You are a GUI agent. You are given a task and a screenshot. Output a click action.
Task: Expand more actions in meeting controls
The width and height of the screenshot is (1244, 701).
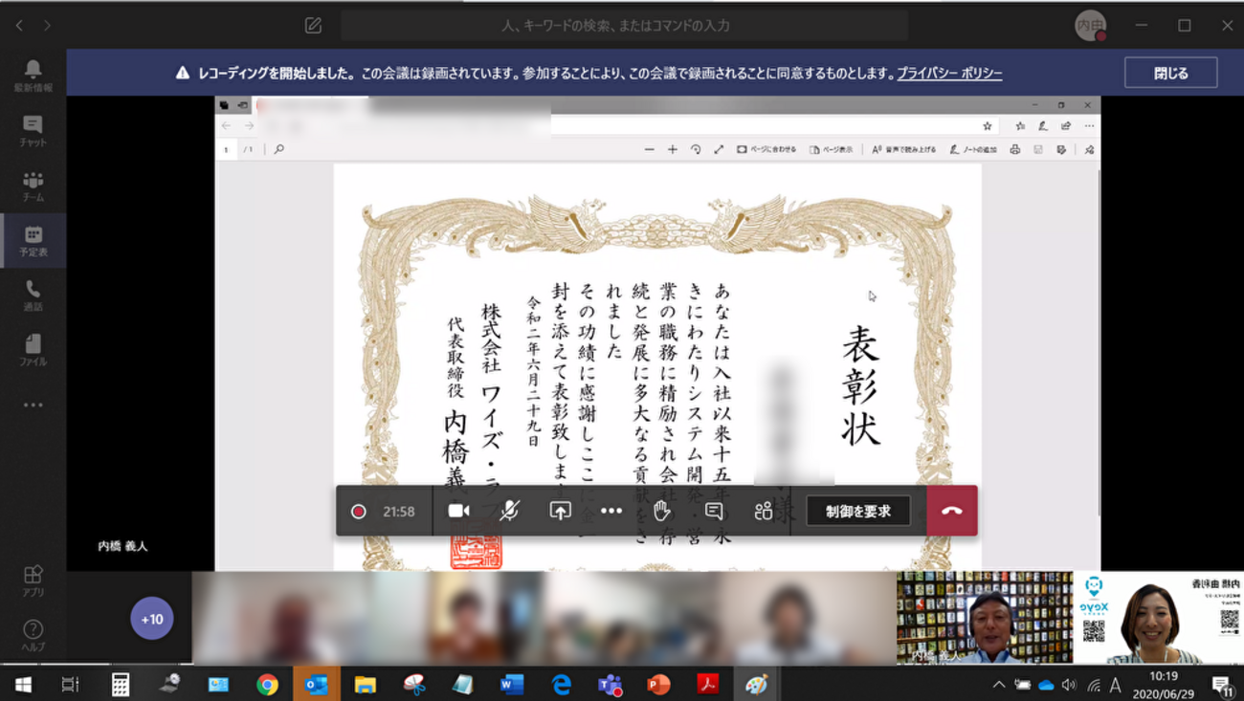point(611,511)
